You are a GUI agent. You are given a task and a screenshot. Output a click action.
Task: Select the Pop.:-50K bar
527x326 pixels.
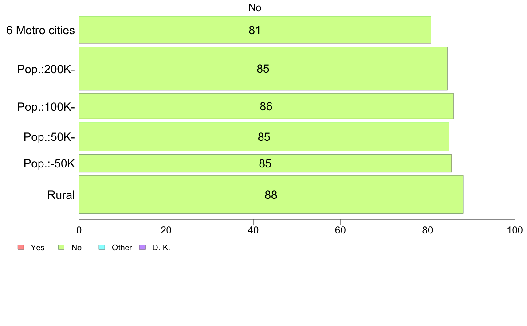pyautogui.click(x=265, y=163)
